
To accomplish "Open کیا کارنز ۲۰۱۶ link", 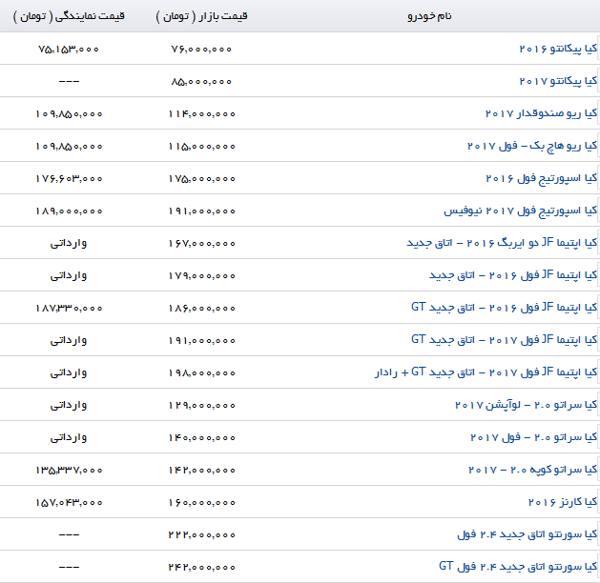I will [x=563, y=502].
